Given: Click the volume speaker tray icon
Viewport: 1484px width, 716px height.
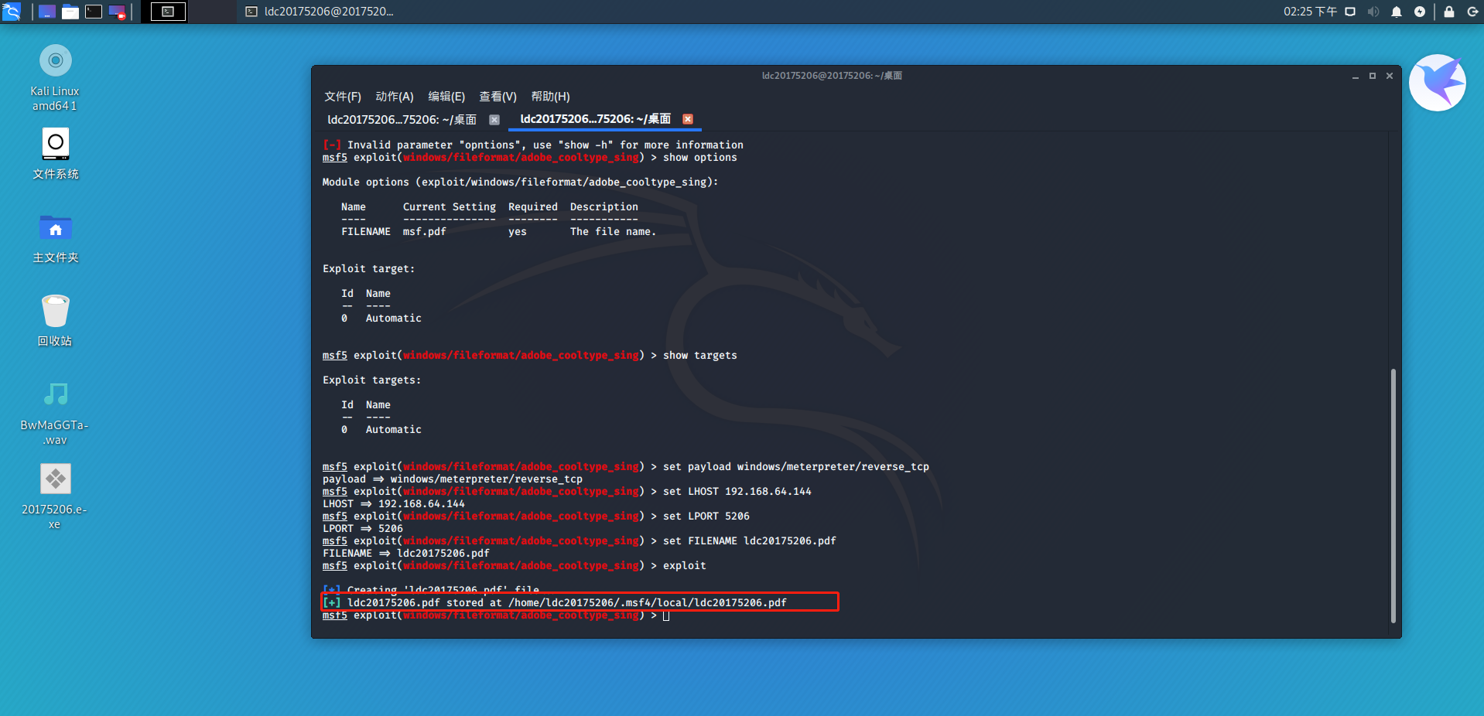Looking at the screenshot, I should (x=1373, y=12).
